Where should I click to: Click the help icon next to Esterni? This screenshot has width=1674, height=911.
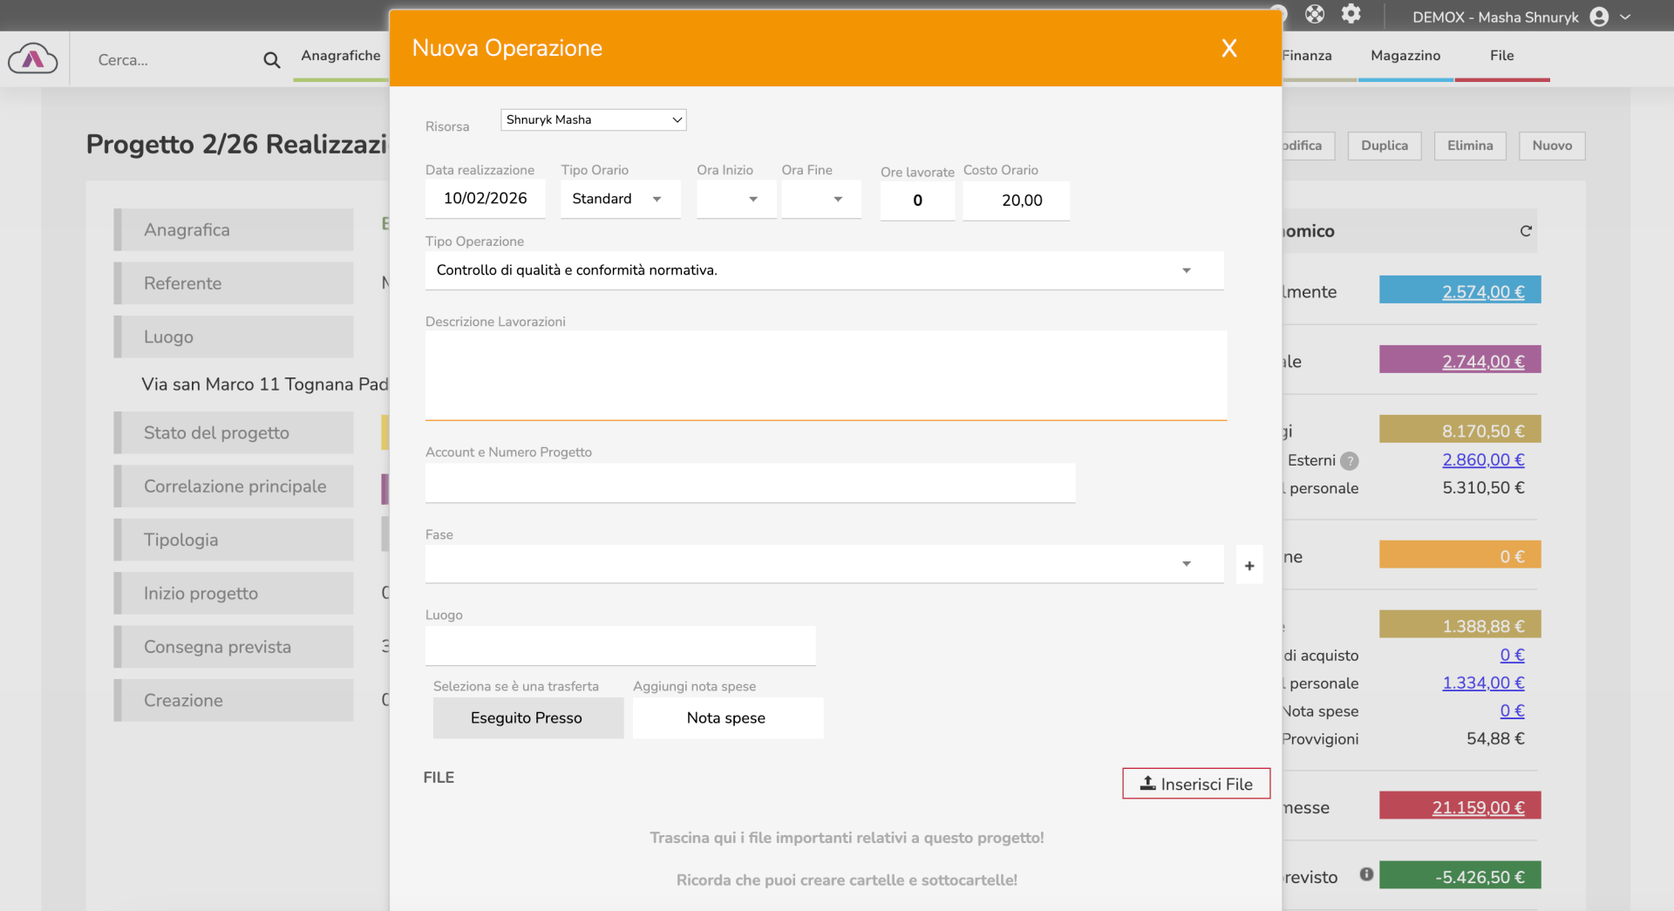pos(1349,461)
